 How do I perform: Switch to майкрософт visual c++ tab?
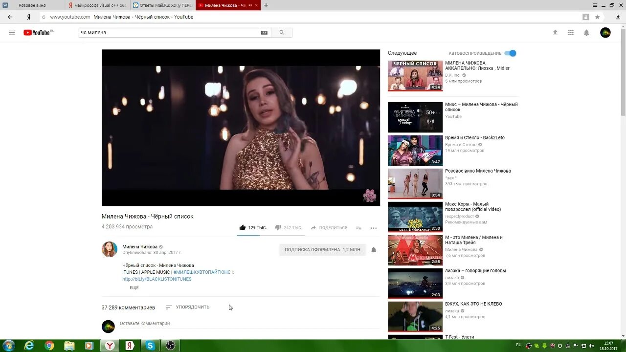point(97,5)
